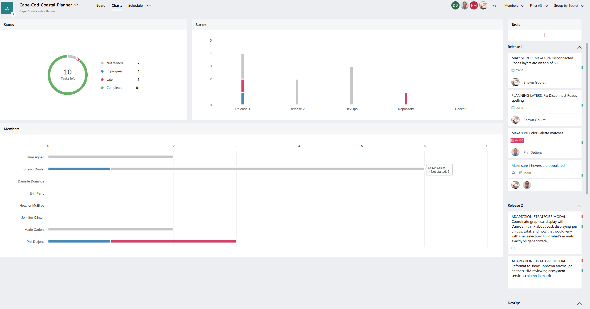Toggle the Not started legend item

click(x=114, y=63)
